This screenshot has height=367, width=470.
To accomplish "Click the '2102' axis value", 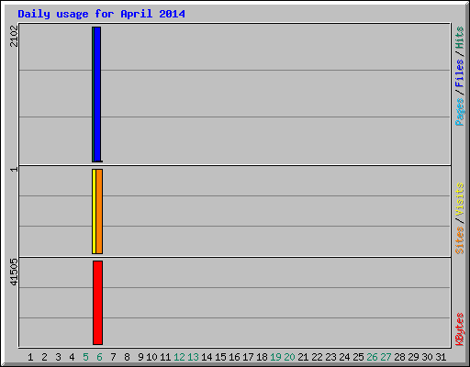I will click(x=14, y=36).
